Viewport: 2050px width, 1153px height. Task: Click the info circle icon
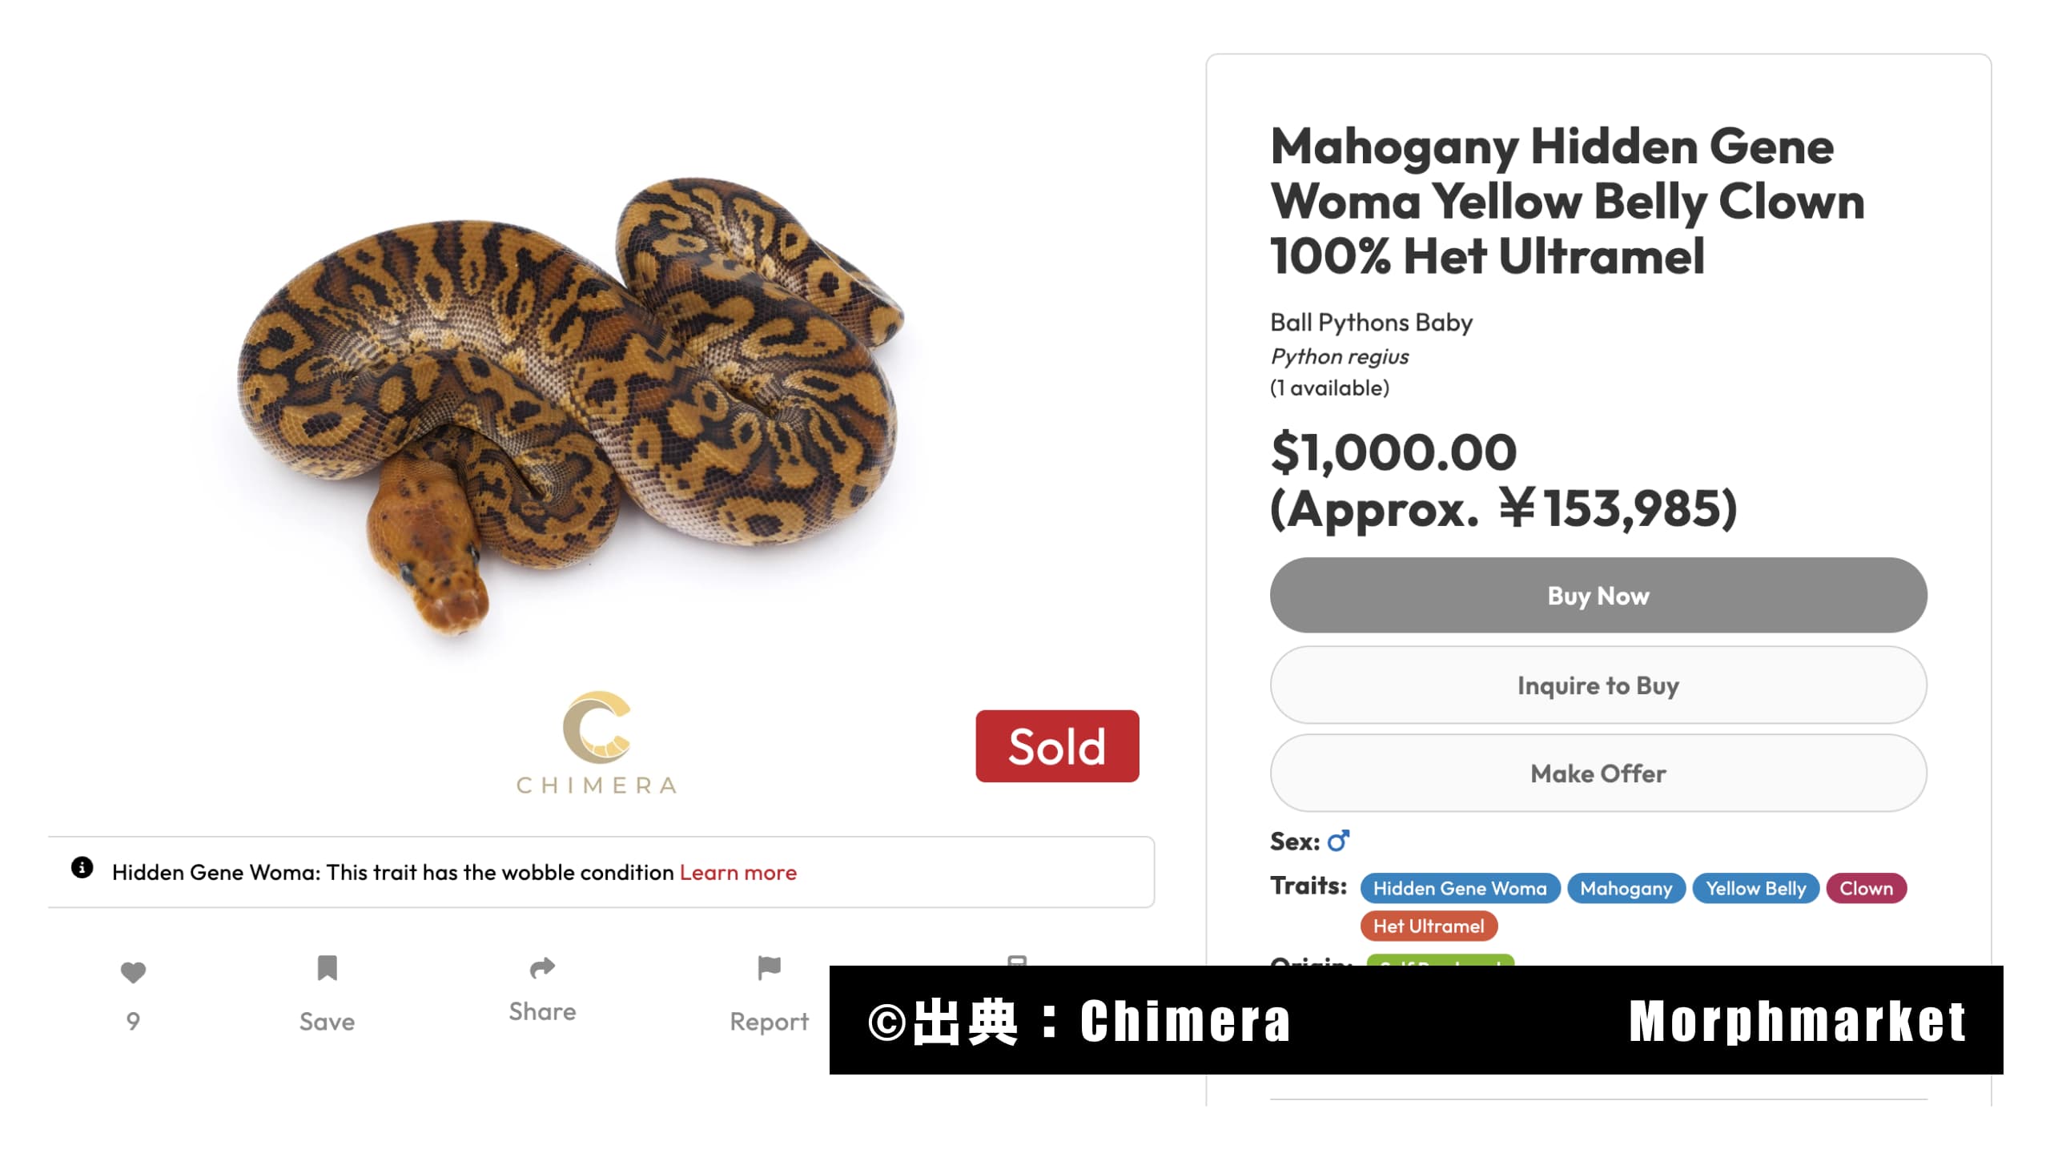[82, 868]
